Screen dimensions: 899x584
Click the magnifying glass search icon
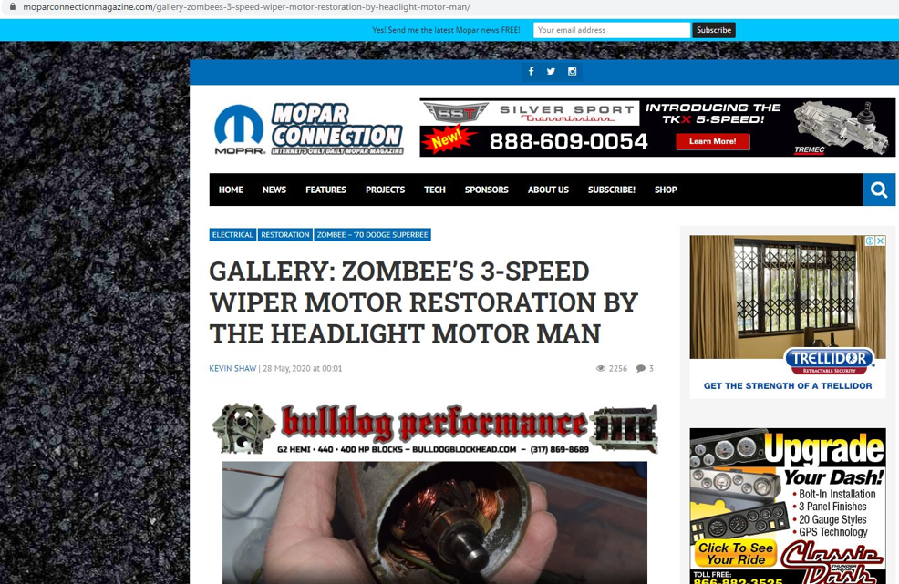pos(879,190)
